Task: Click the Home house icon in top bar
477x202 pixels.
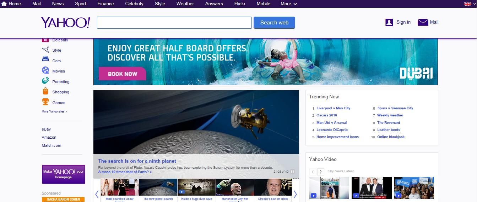Action: [x=4, y=4]
